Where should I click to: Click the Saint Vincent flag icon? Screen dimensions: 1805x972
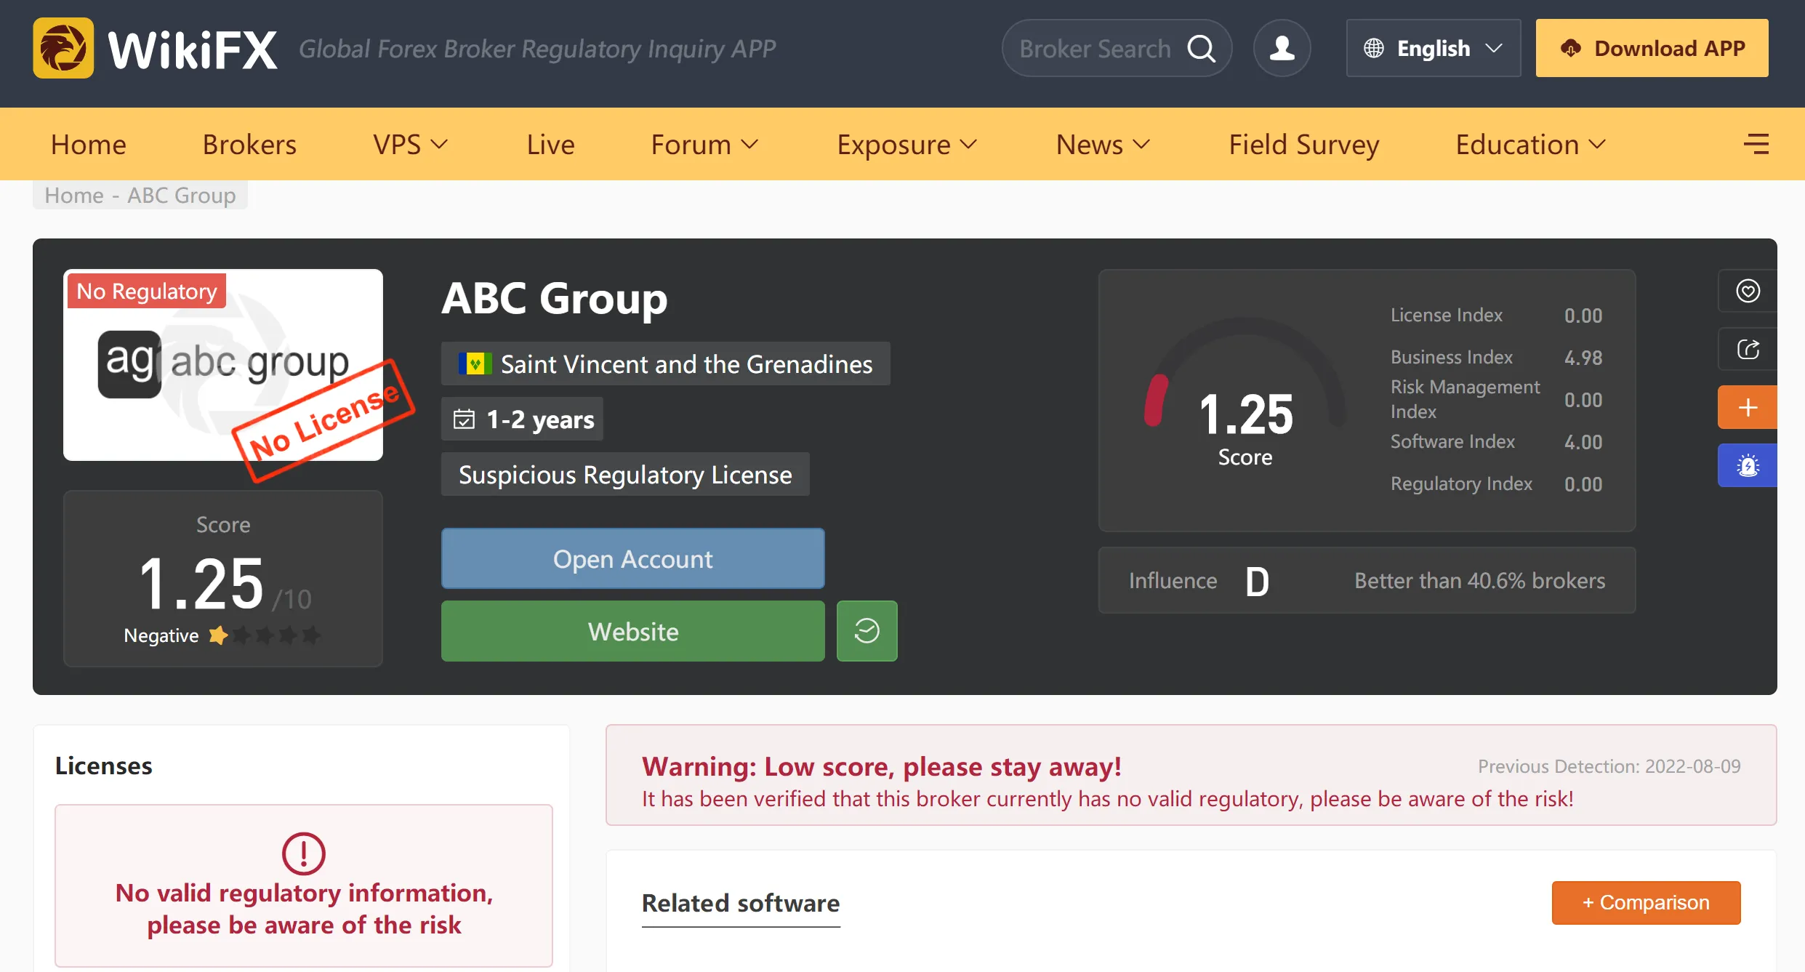pos(475,364)
